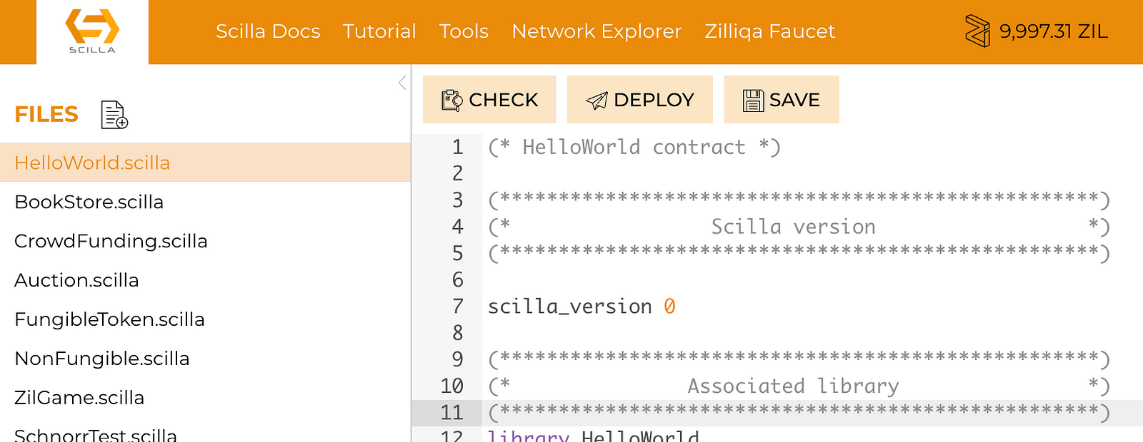Image resolution: width=1143 pixels, height=442 pixels.
Task: Click the DEPLOY button
Action: (640, 100)
